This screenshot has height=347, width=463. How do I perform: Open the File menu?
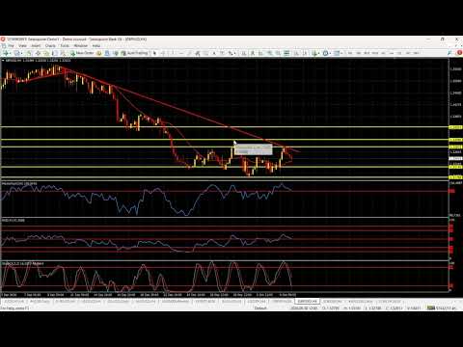11,46
